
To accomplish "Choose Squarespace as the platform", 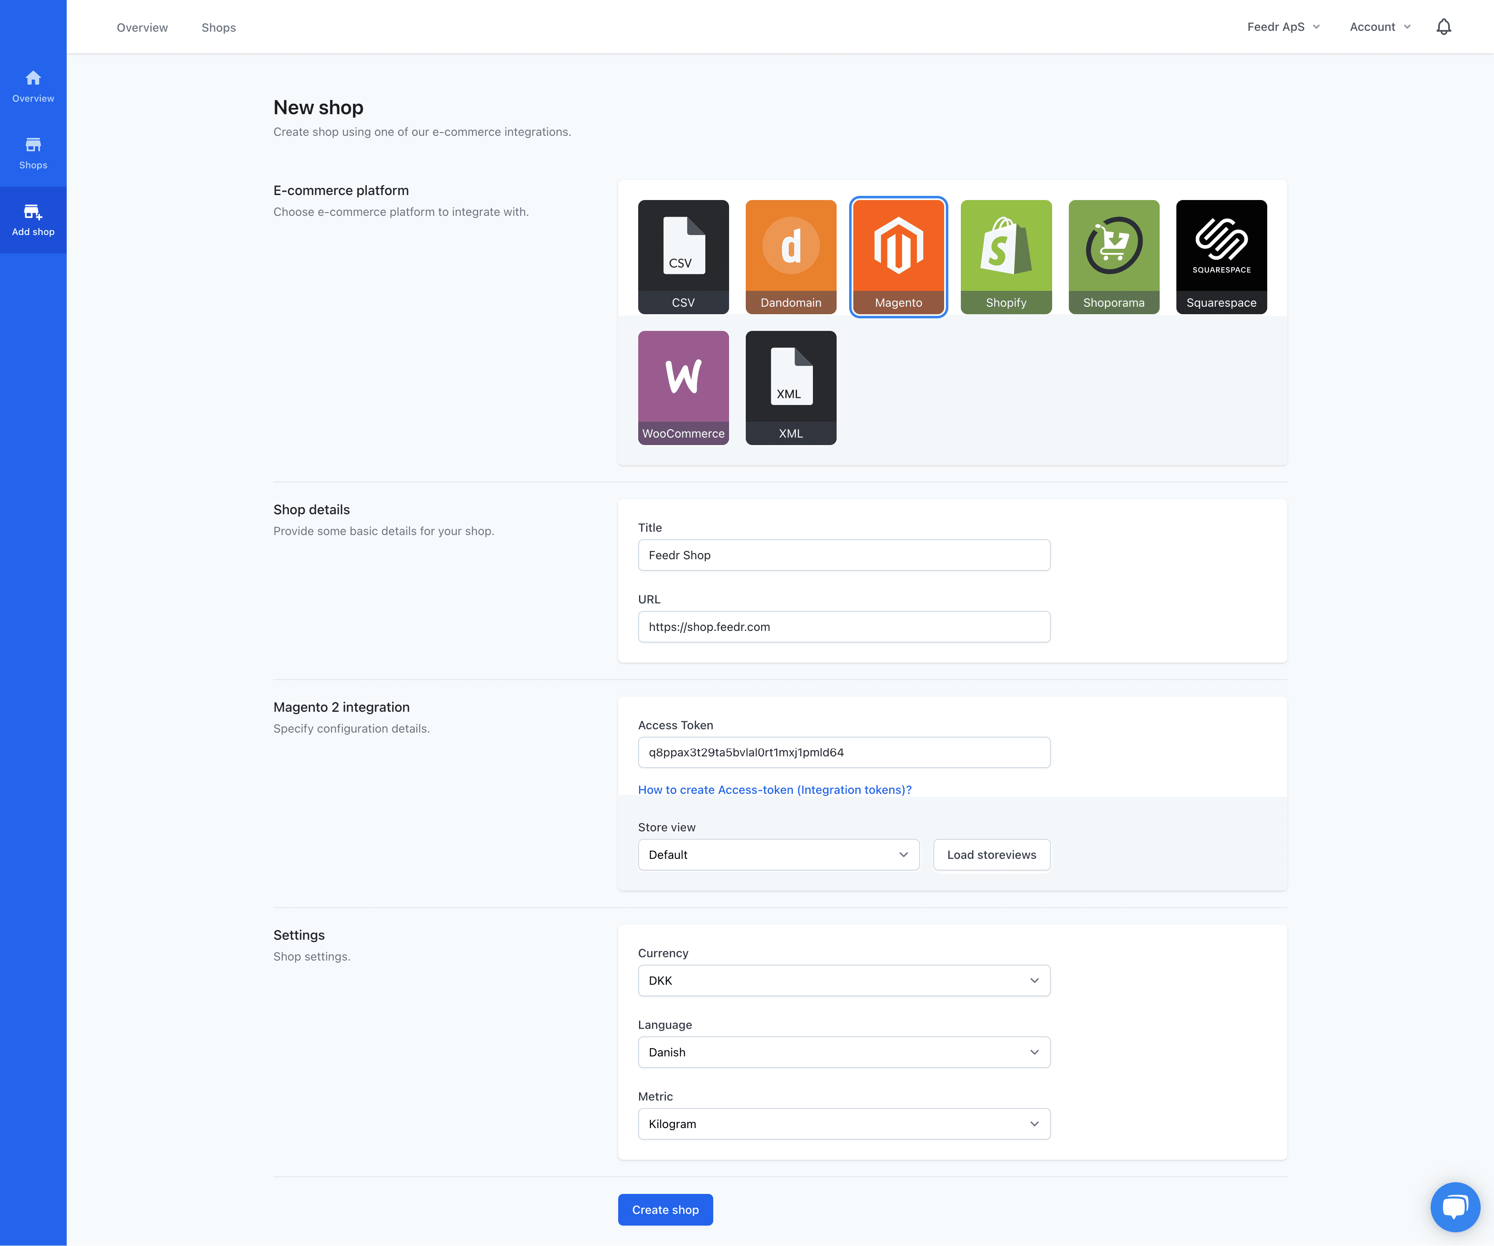I will [x=1221, y=256].
